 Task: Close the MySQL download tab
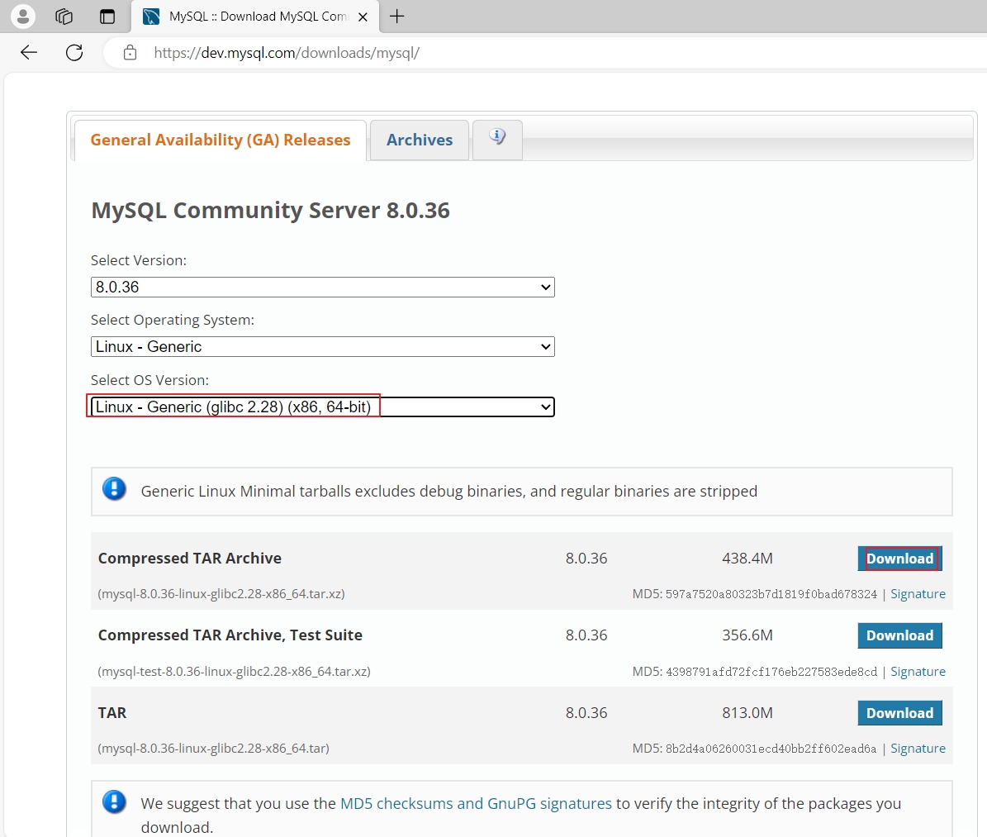click(x=363, y=17)
